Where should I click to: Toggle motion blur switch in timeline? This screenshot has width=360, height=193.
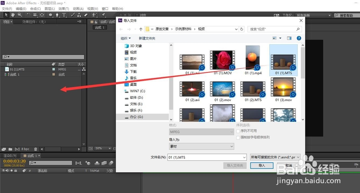(111, 163)
